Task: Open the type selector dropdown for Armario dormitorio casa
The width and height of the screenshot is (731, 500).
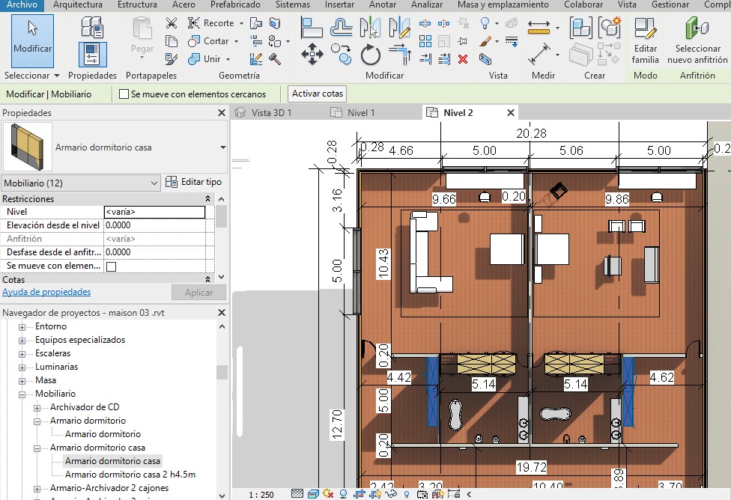Action: 222,147
